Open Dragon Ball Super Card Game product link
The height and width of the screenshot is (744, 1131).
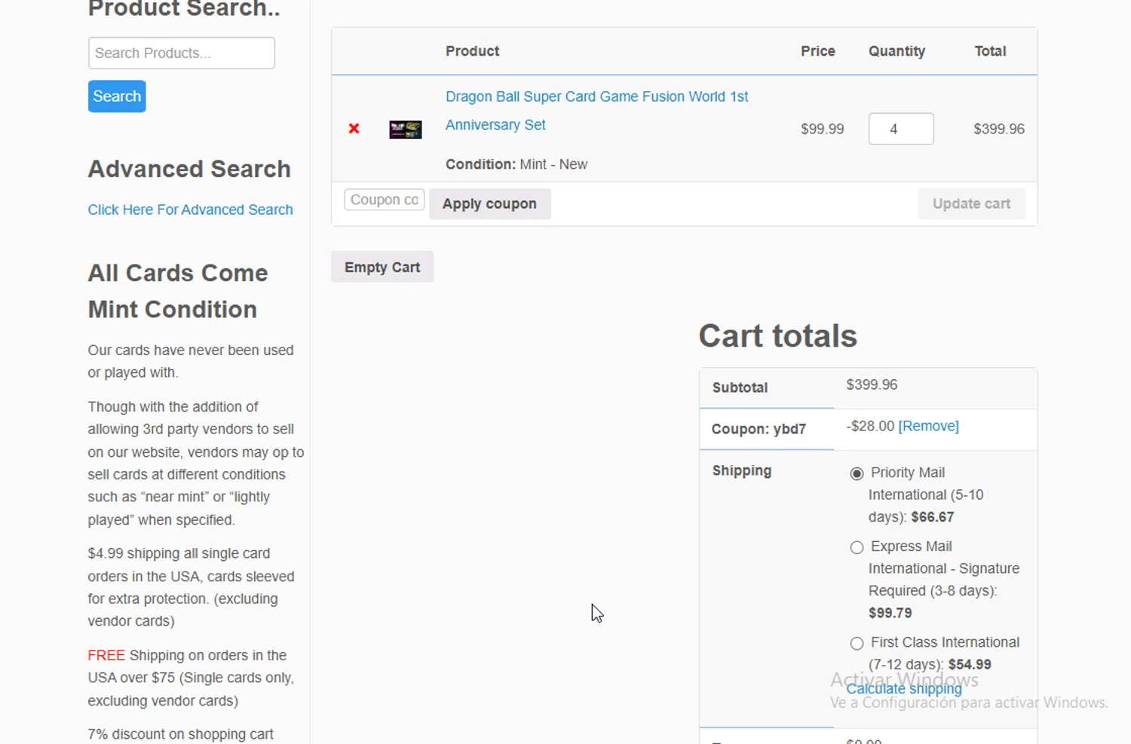pos(596,111)
